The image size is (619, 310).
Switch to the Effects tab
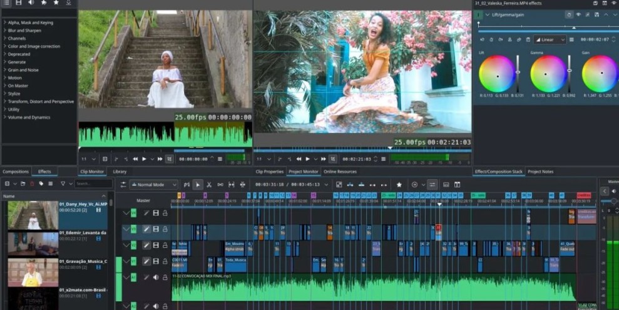click(x=44, y=172)
